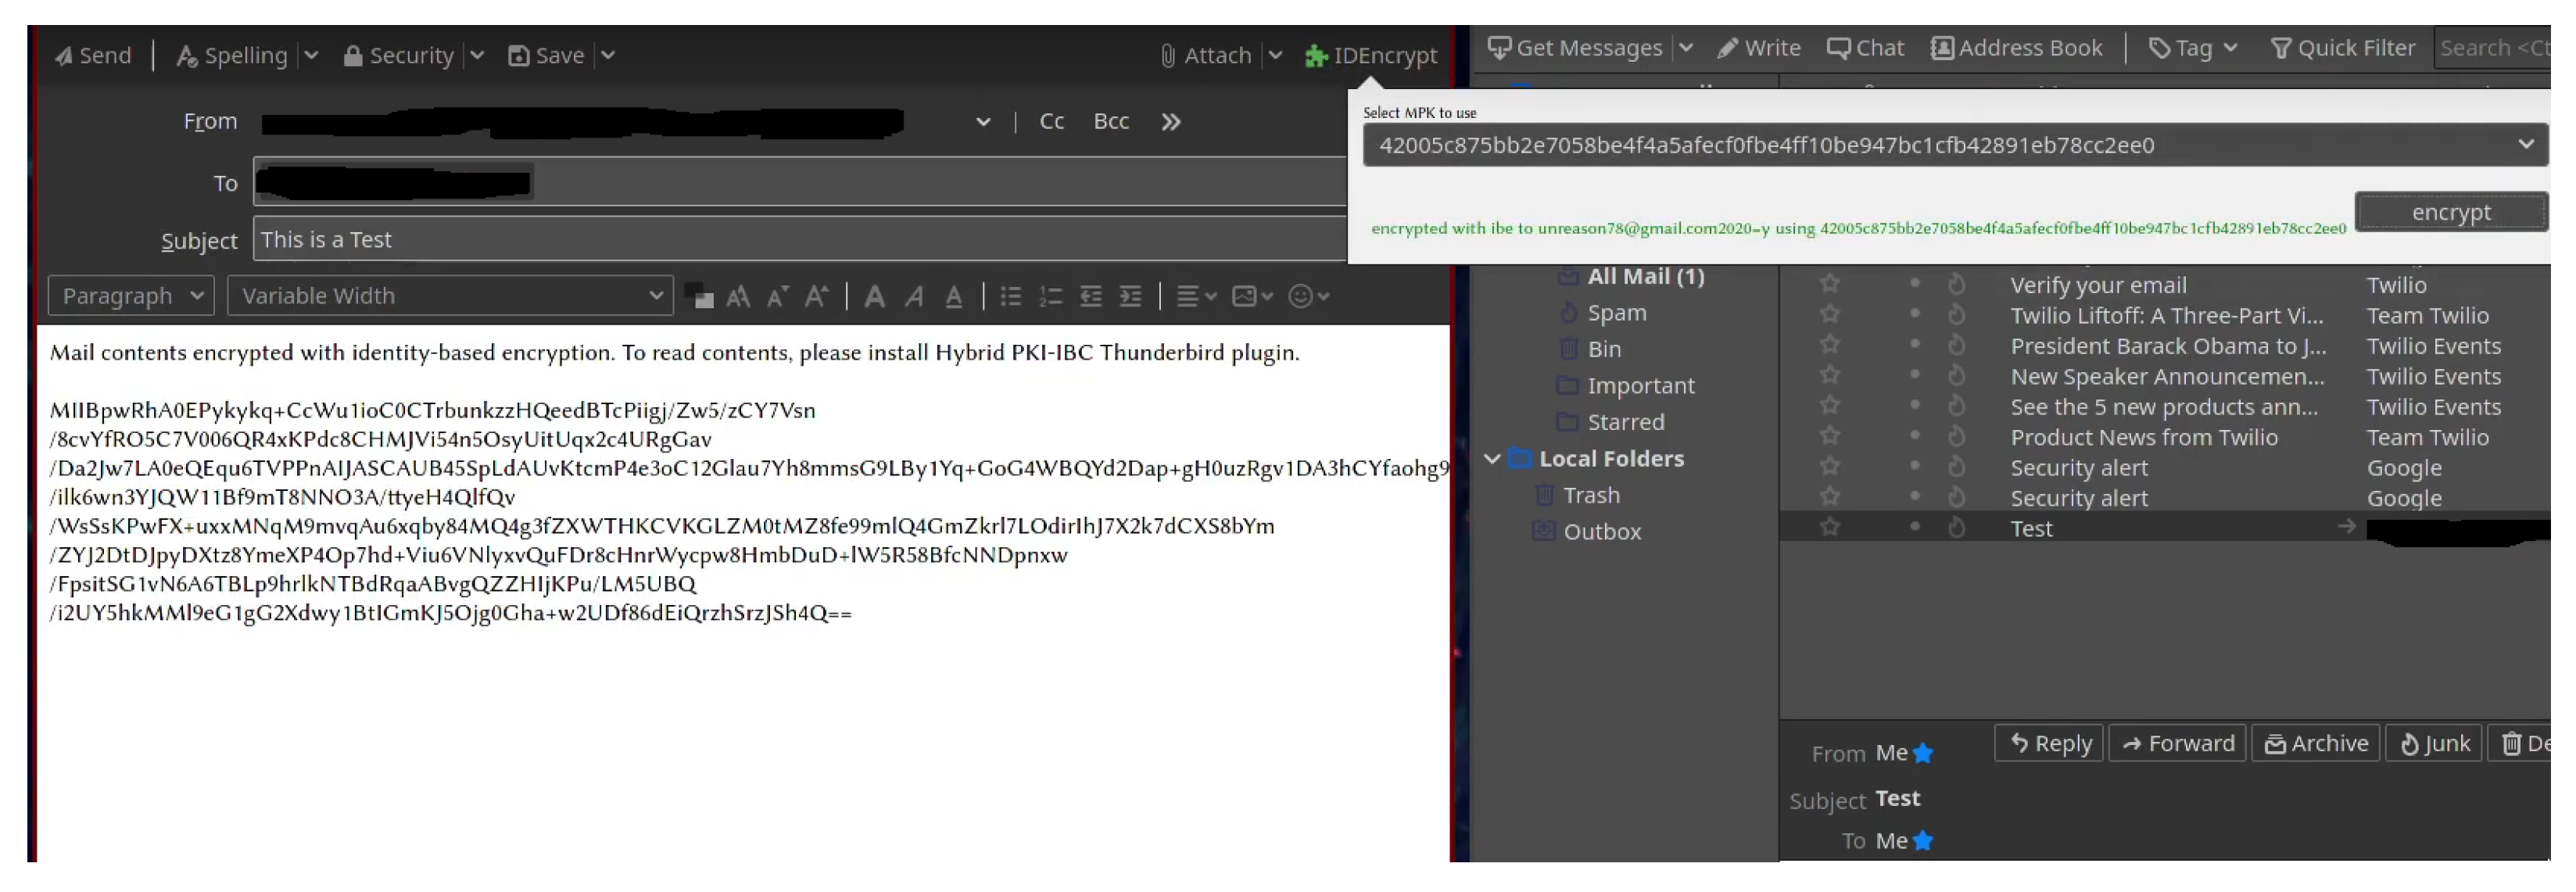Open the Paragraph style dropdown
Image resolution: width=2576 pixels, height=892 pixels.
click(x=131, y=297)
